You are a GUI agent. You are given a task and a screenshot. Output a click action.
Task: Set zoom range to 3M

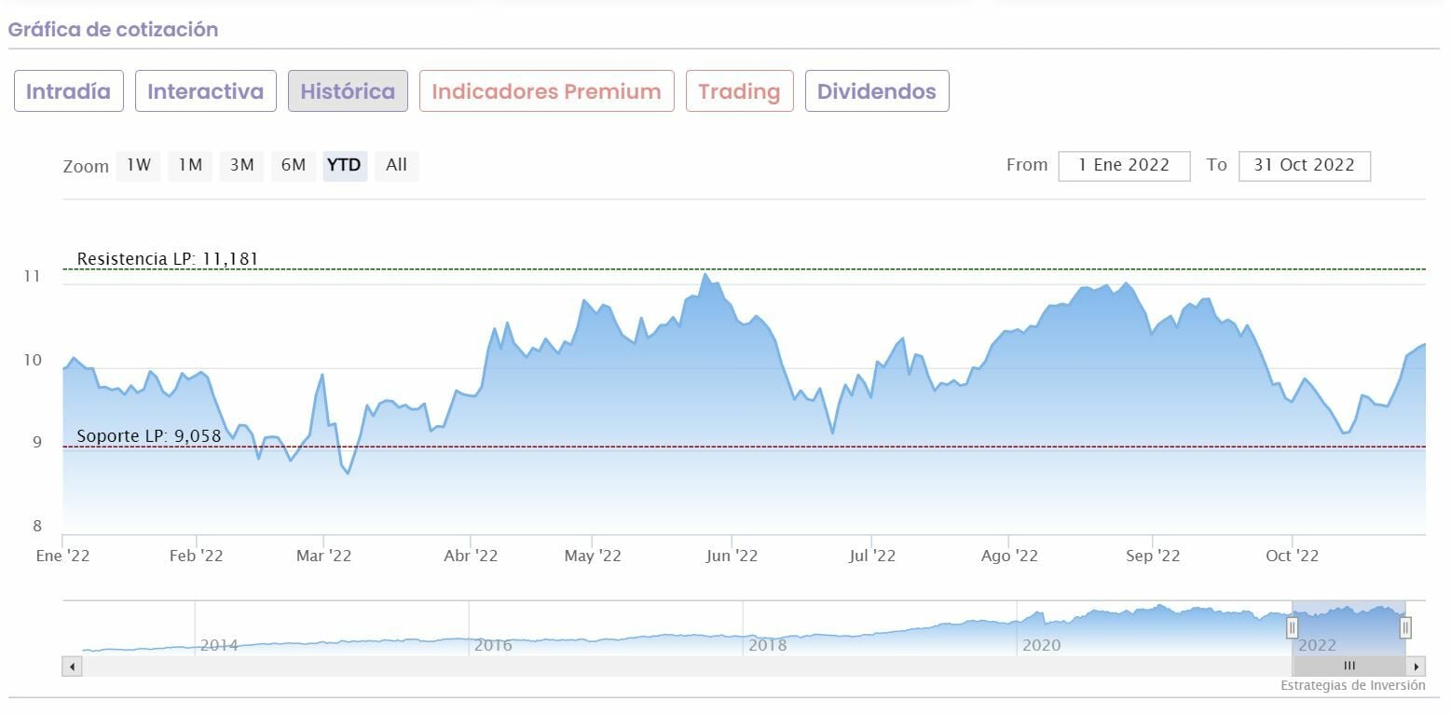click(x=241, y=165)
